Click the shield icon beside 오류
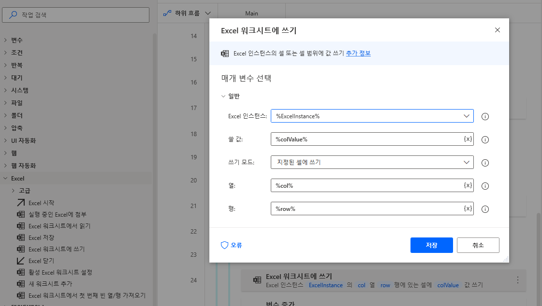Viewport: 542px width, 306px height. (x=225, y=245)
